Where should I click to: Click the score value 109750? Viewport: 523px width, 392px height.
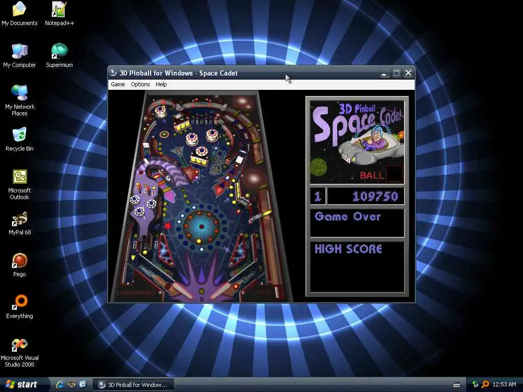(x=375, y=197)
